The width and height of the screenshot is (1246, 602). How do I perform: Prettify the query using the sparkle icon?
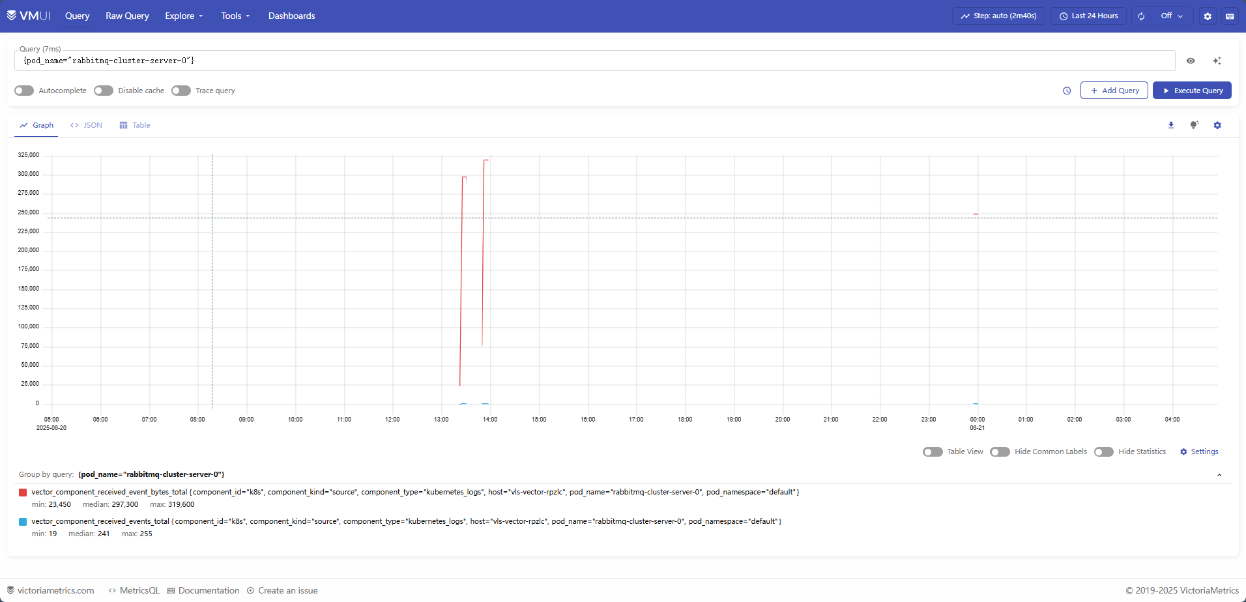coord(1216,60)
